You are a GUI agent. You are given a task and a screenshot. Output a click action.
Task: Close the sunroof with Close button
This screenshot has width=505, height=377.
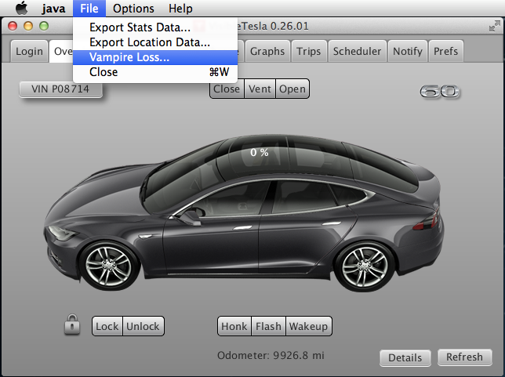(x=227, y=89)
